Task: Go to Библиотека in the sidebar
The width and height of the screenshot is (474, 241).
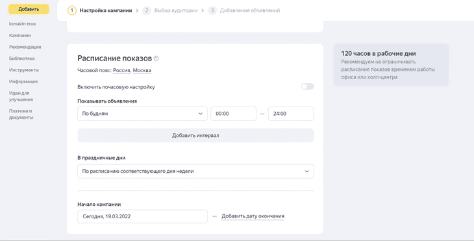Action: click(22, 58)
